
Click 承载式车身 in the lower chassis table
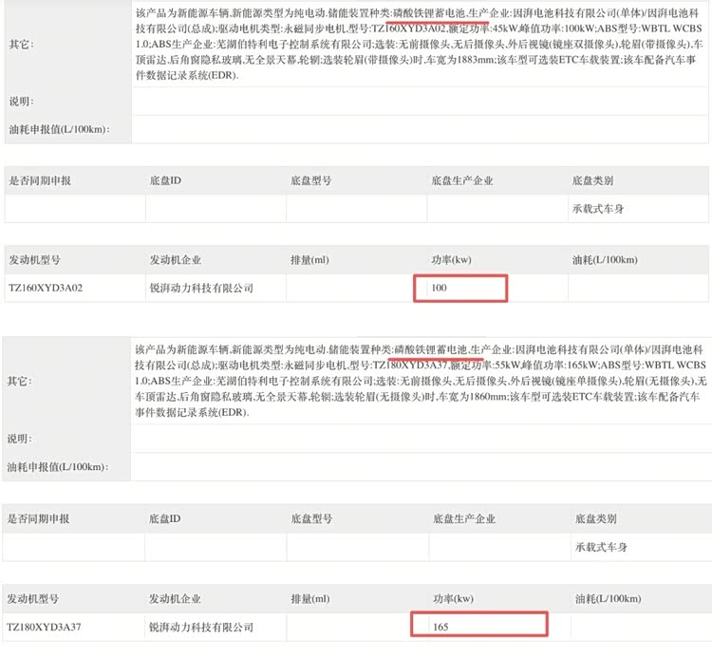(600, 548)
